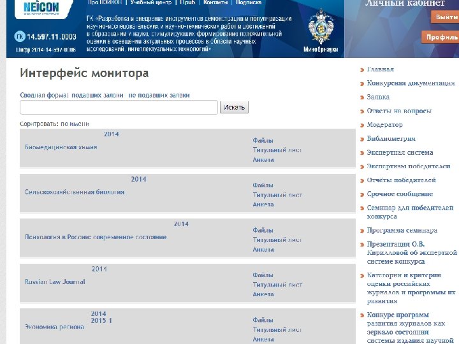459x344 pixels.
Task: Open Срочное сообщение sidebar link
Action: [400, 194]
